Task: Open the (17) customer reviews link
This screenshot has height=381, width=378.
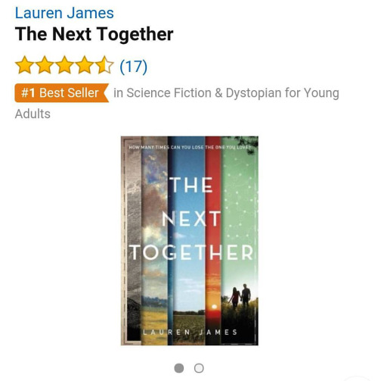Action: 133,67
